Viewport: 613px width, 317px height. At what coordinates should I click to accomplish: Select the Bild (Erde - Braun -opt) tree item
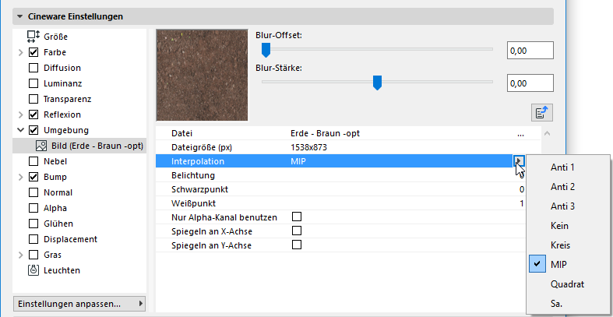pyautogui.click(x=79, y=146)
